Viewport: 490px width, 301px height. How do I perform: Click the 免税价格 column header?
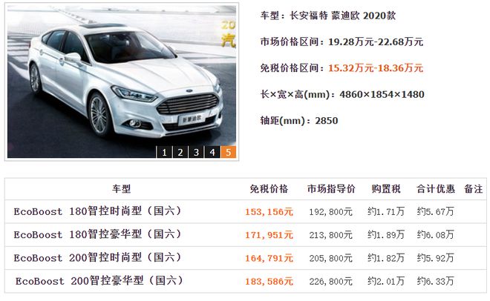(x=269, y=189)
